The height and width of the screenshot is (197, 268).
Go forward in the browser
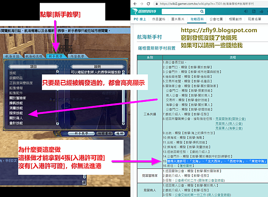point(142,4)
